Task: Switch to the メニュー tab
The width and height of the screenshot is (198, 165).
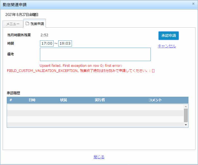Action: 13,24
